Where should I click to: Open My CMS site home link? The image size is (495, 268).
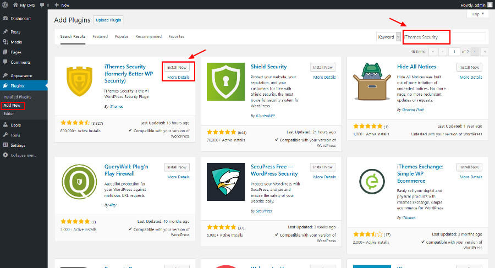point(24,5)
